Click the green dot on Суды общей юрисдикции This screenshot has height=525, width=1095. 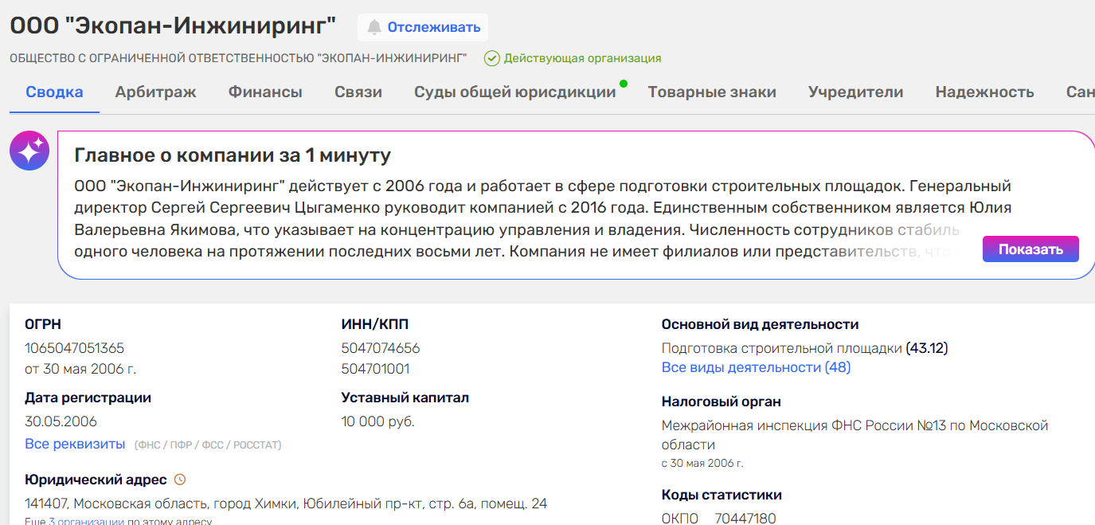coord(624,83)
